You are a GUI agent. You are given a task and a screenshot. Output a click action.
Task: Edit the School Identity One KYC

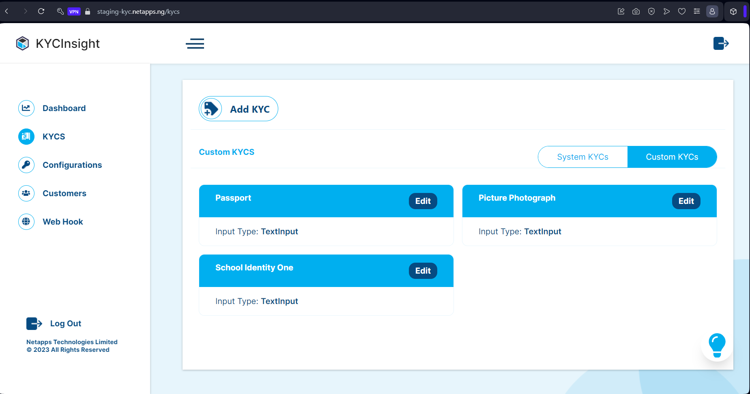tap(423, 271)
